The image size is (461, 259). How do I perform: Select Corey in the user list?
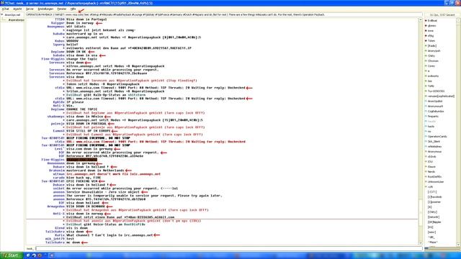click(431, 66)
